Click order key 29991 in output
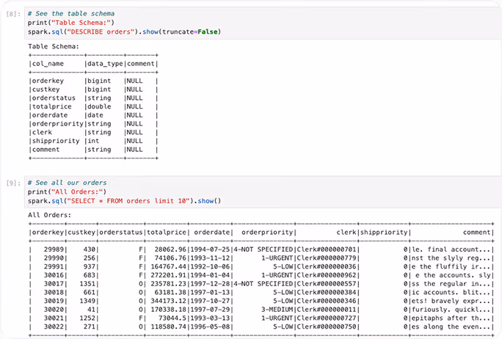Image resolution: width=502 pixels, height=339 pixels. [54, 266]
